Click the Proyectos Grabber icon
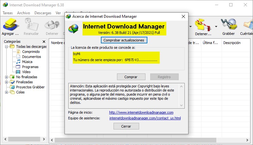 pos(12,87)
